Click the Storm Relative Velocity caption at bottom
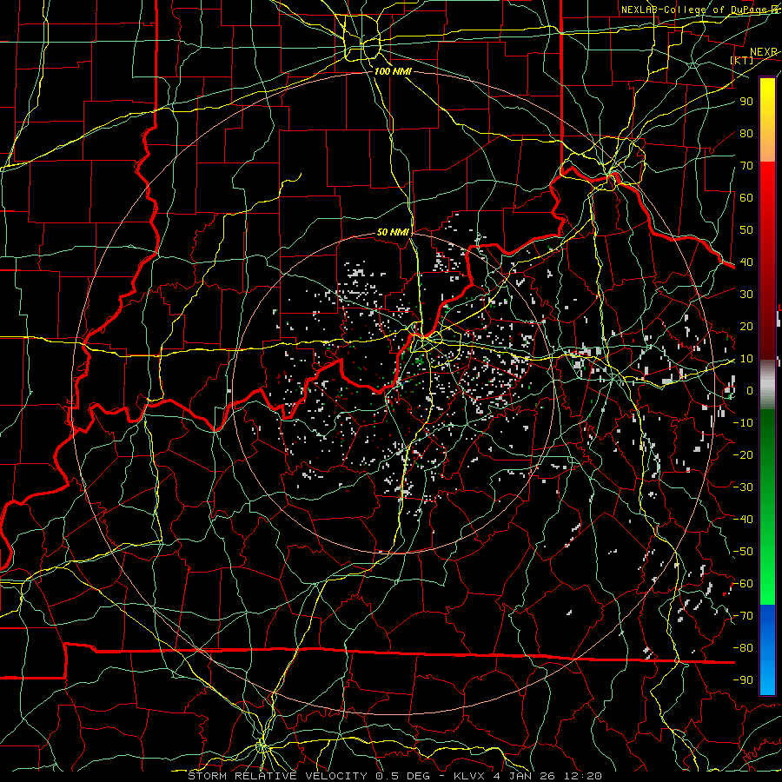 [394, 776]
